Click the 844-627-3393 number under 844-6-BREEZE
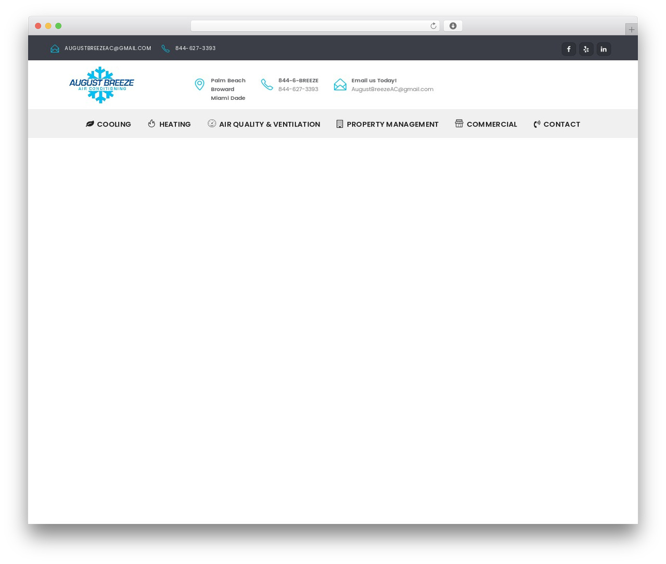 point(298,89)
